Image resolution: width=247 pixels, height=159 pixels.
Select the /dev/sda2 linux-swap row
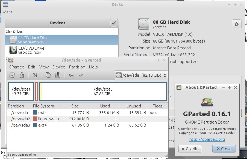pyautogui.click(x=88, y=119)
